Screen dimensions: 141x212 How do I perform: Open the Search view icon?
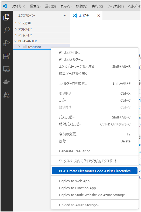click(6, 30)
